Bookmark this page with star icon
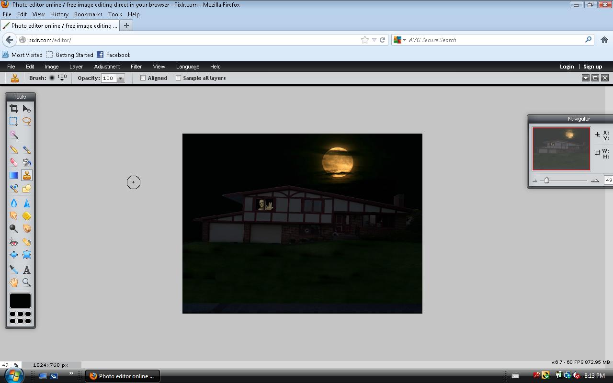 [365, 40]
